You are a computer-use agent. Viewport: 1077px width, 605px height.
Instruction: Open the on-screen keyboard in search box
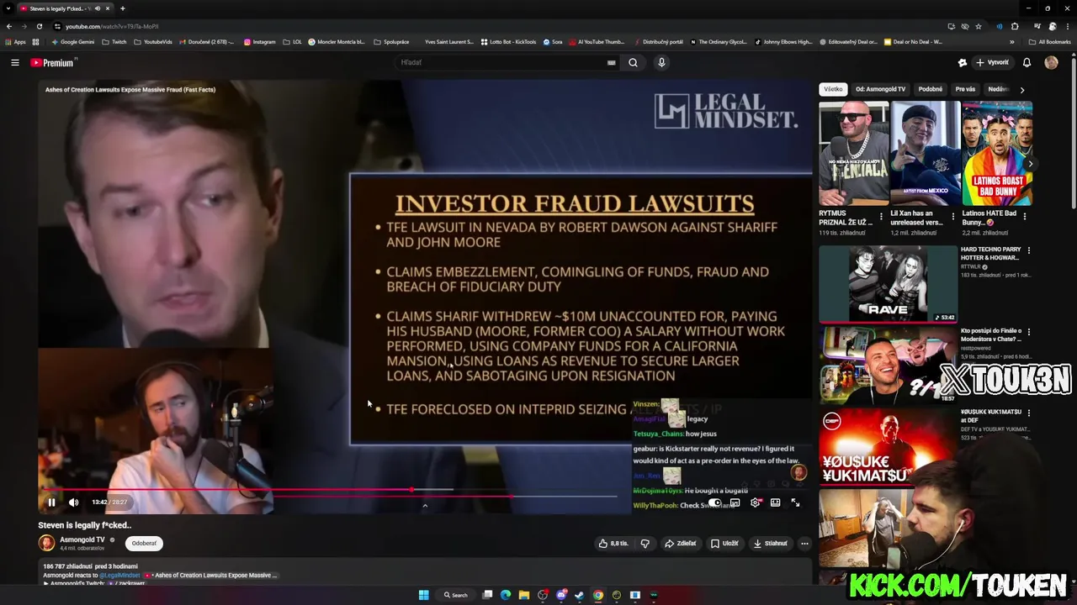click(611, 62)
